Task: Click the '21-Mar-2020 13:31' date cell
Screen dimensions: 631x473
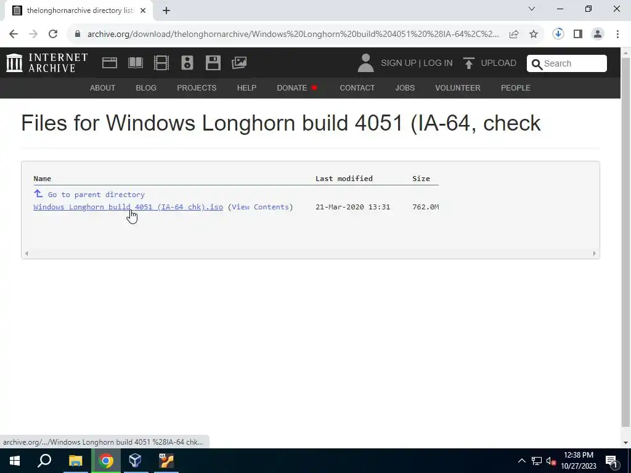Action: point(353,207)
